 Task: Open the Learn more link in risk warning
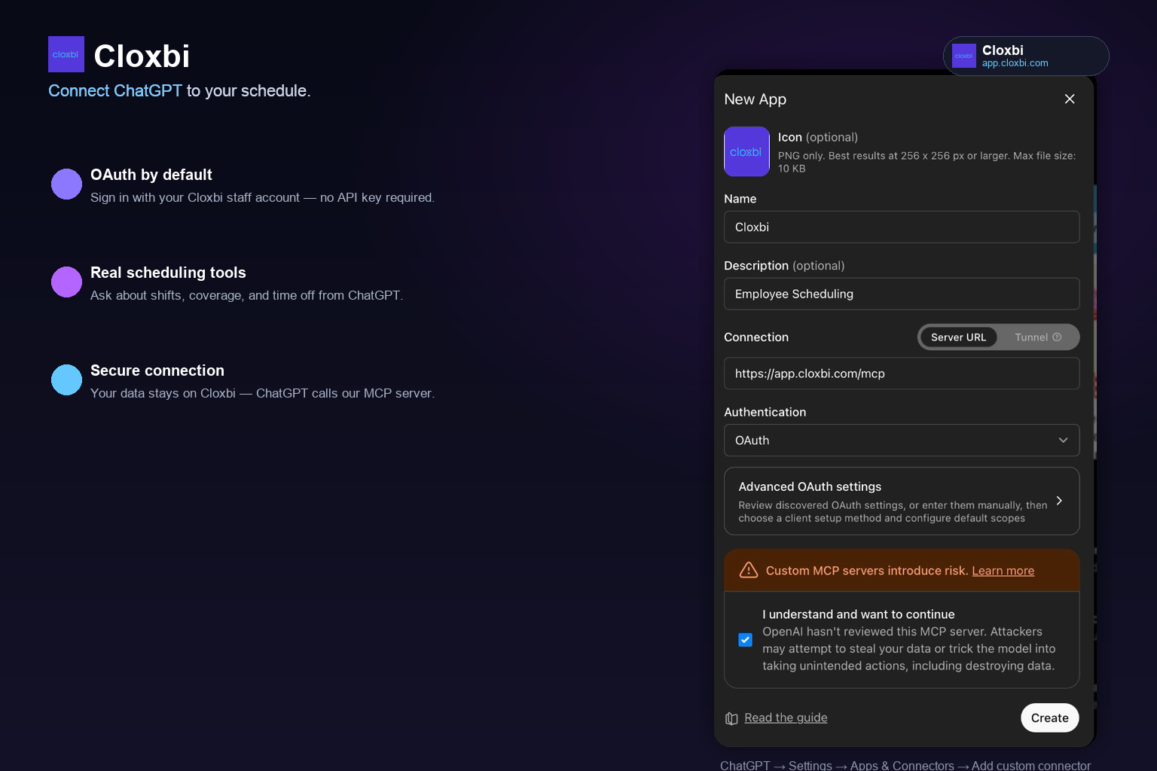tap(1003, 571)
